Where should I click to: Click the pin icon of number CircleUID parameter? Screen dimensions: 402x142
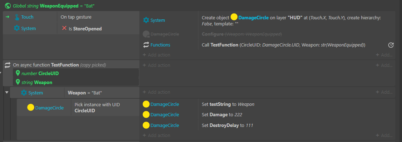click(18, 73)
